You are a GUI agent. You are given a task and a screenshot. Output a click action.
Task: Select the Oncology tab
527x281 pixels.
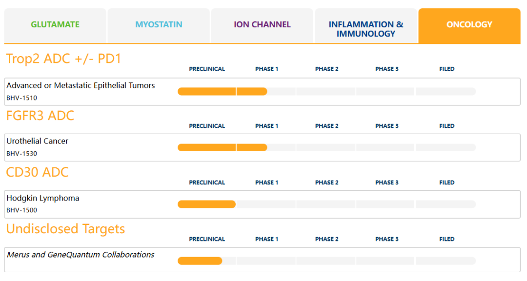[469, 24]
